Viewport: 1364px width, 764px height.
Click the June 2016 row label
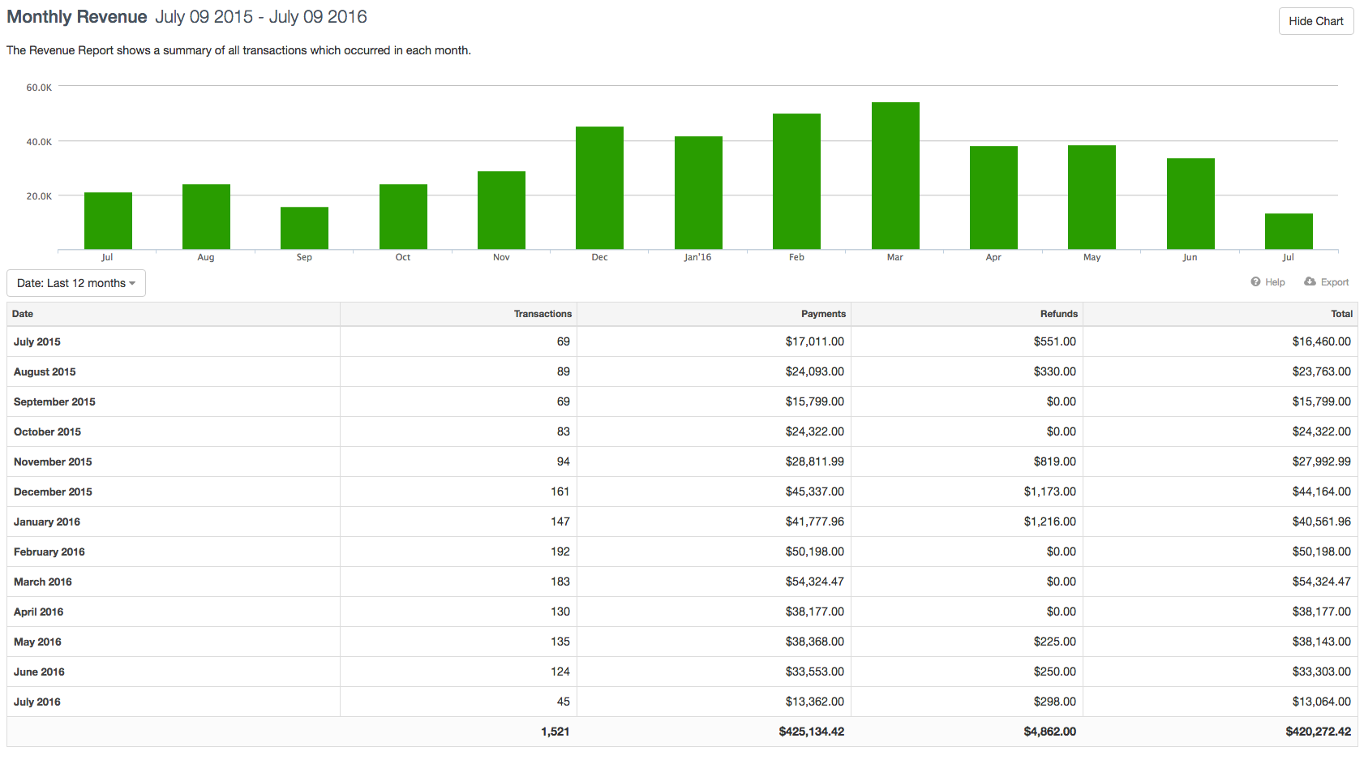[x=39, y=672]
